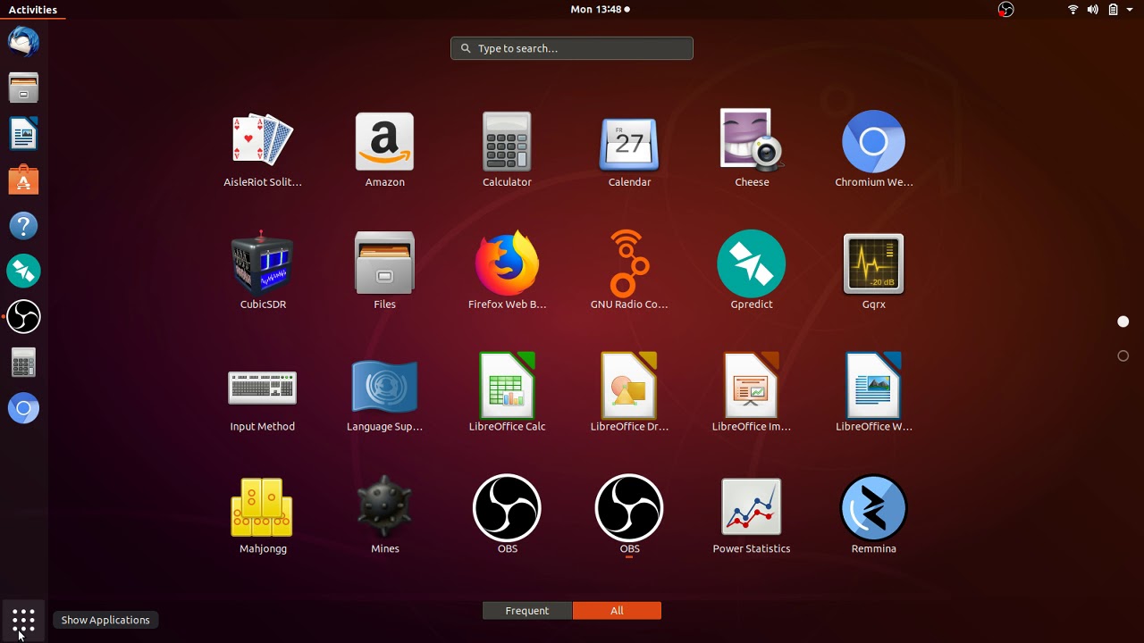Click the volume speaker icon

click(x=1093, y=10)
